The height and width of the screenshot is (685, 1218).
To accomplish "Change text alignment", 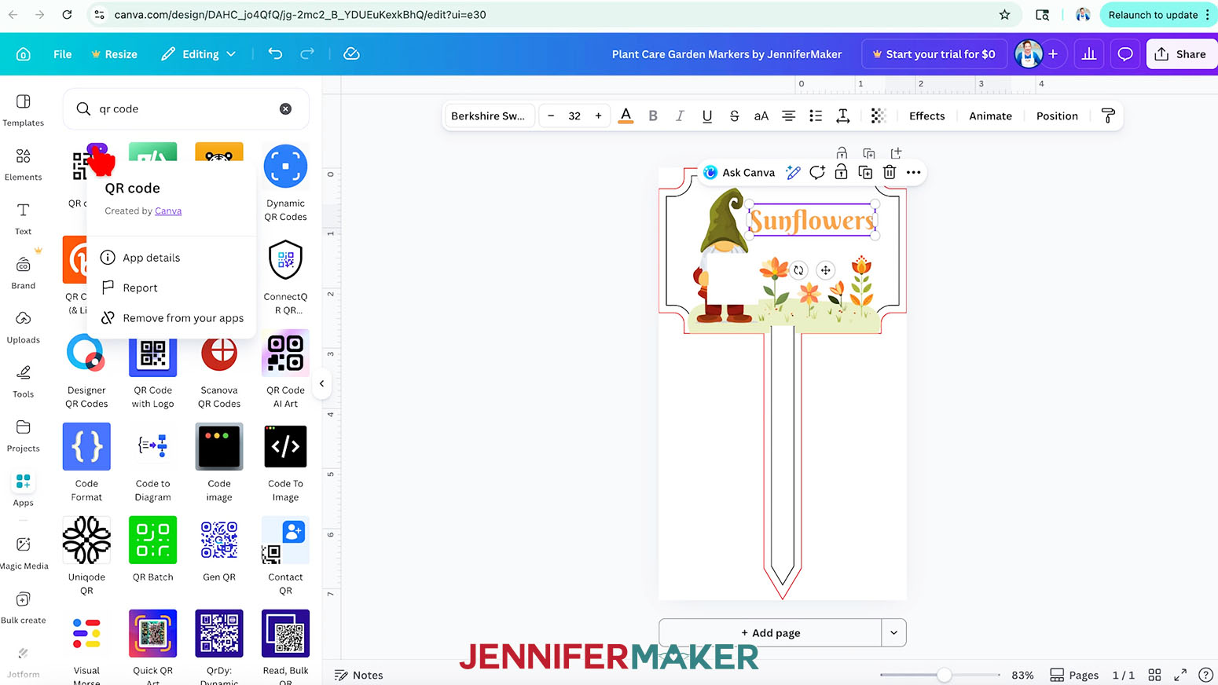I will pos(788,115).
